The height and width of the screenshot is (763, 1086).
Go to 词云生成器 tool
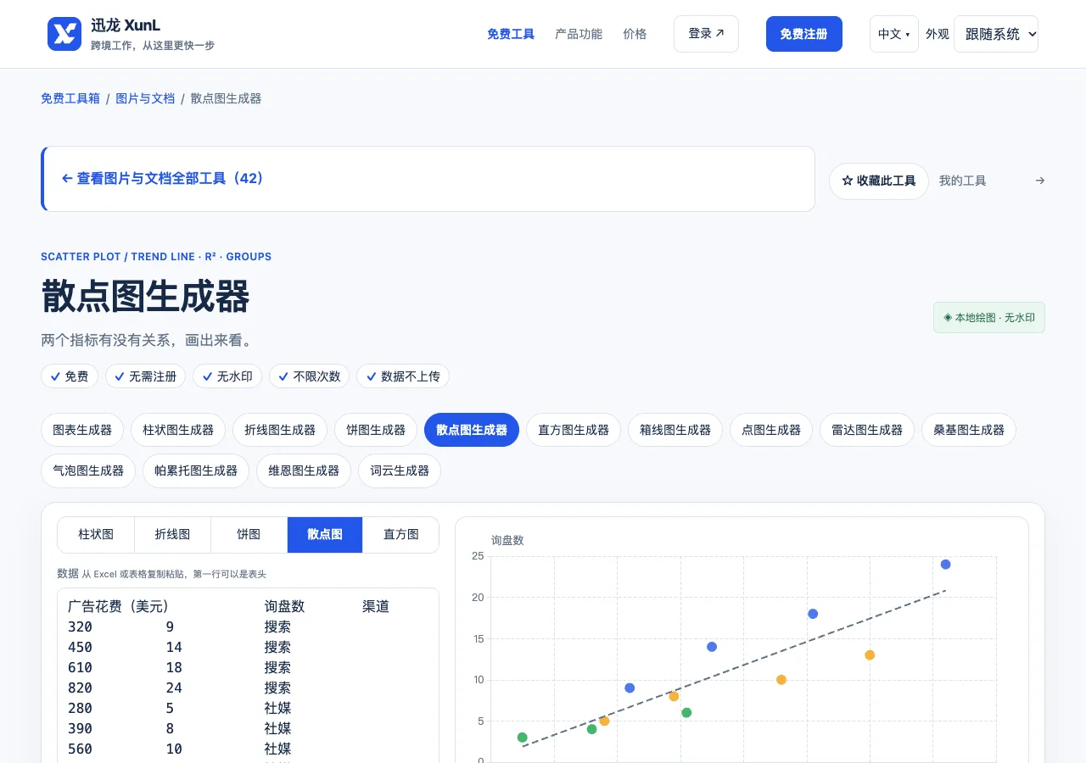point(400,471)
